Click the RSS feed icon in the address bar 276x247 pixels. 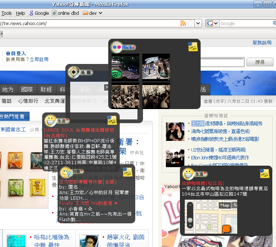click(183, 23)
